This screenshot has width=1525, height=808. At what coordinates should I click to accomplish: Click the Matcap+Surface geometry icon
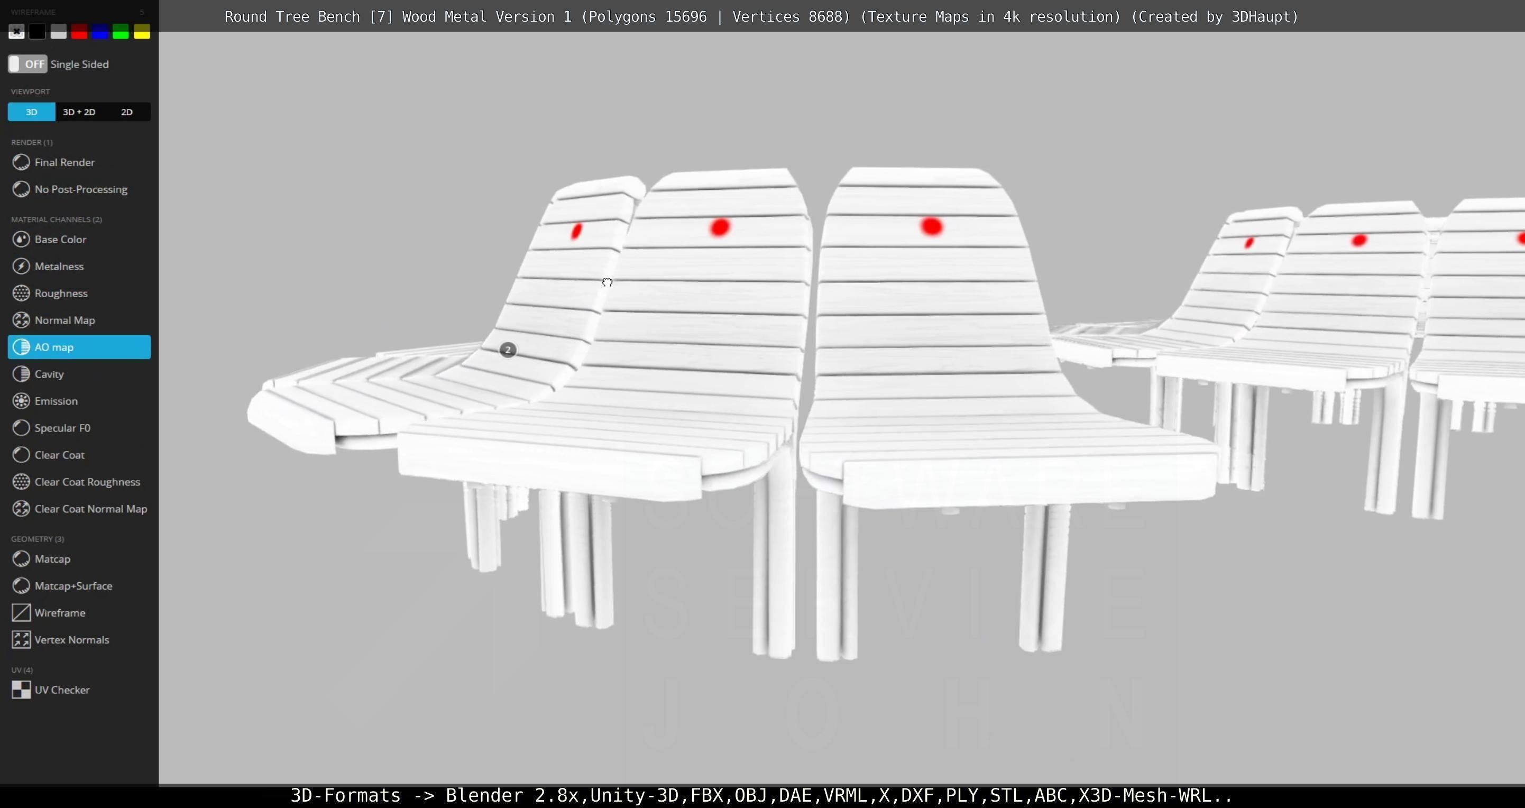pos(21,586)
